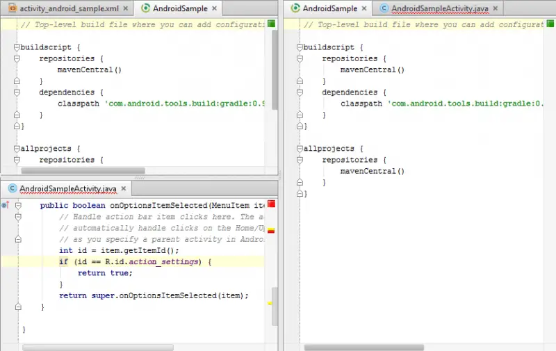Close the AndroidSample tab in the left pane
This screenshot has width=556, height=351.
(213, 9)
